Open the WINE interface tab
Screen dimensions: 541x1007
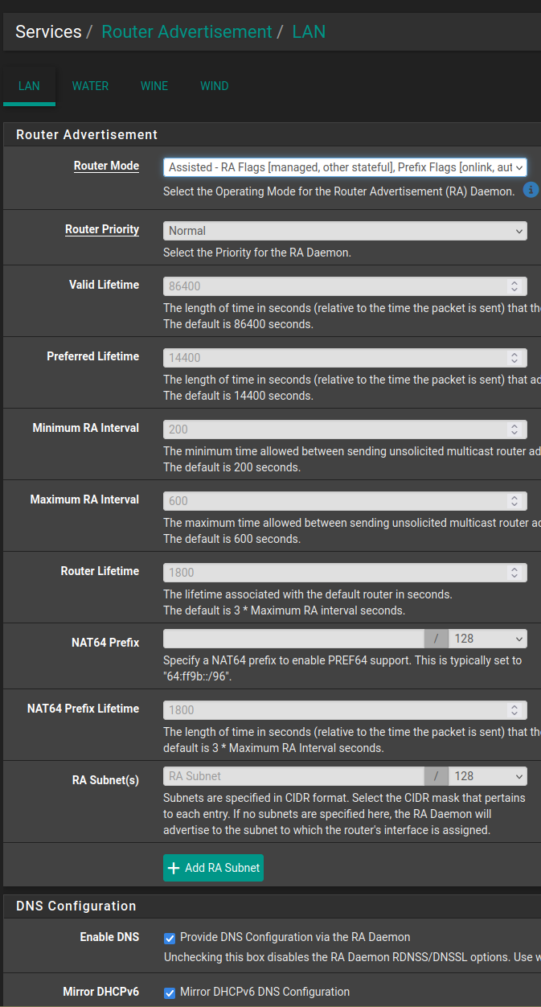tap(154, 86)
